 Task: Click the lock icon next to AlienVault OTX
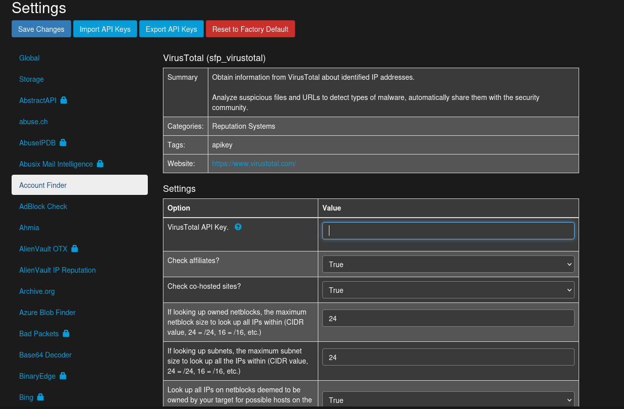click(x=75, y=248)
